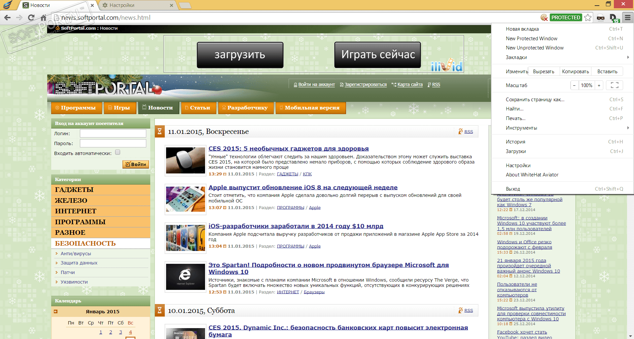Image resolution: width=634 pixels, height=339 pixels.
Task: Click the Войти login button
Action: click(x=136, y=164)
